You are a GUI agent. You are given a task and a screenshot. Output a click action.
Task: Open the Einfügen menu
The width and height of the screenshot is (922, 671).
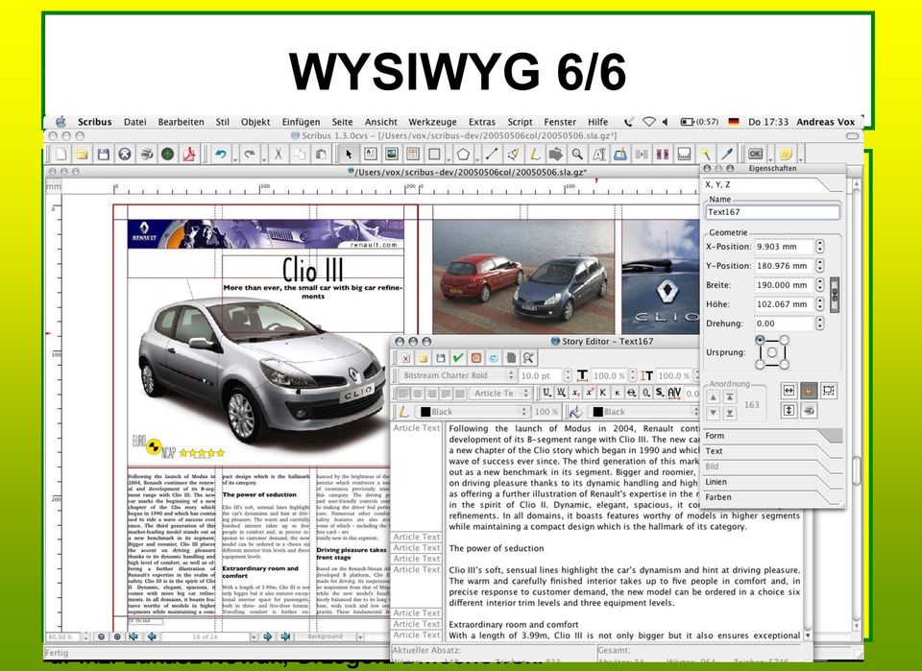click(301, 122)
